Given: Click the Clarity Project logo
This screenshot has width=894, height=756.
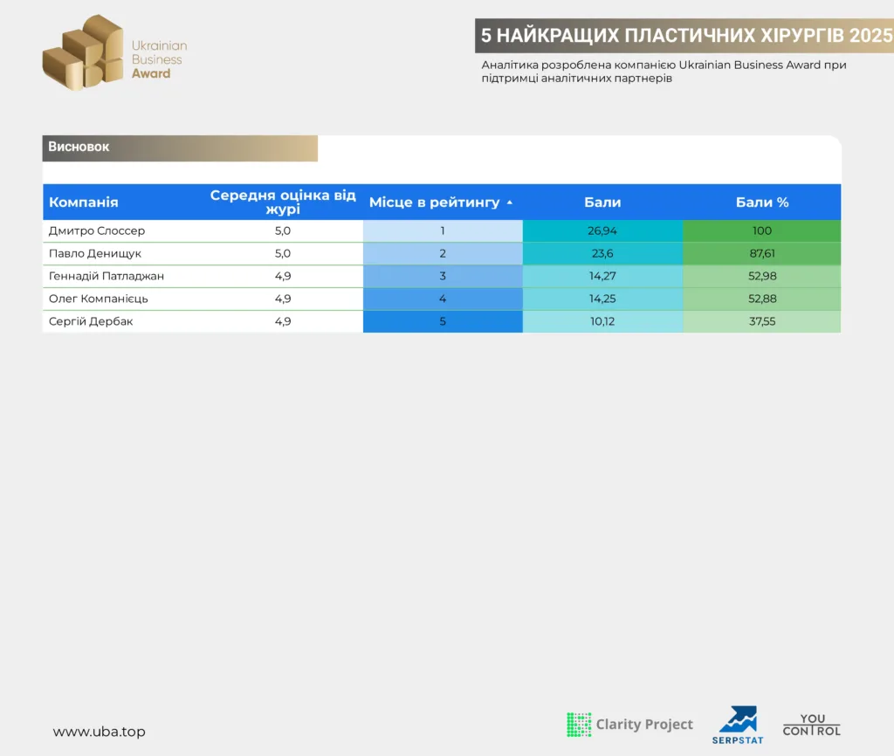Looking at the screenshot, I should click(x=630, y=725).
